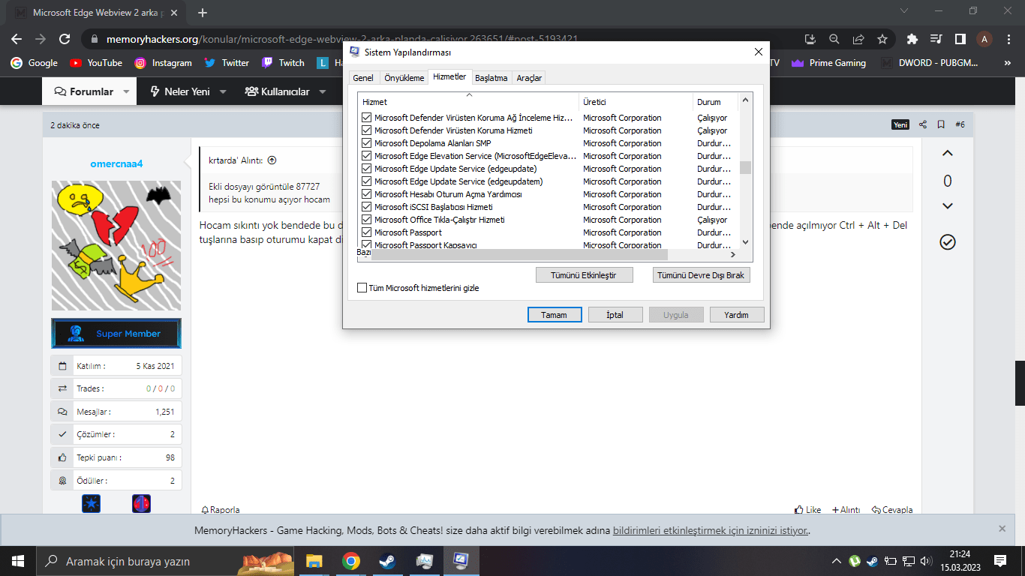The image size is (1025, 576).
Task: Switch to the Önyükleme tab
Action: tap(404, 78)
